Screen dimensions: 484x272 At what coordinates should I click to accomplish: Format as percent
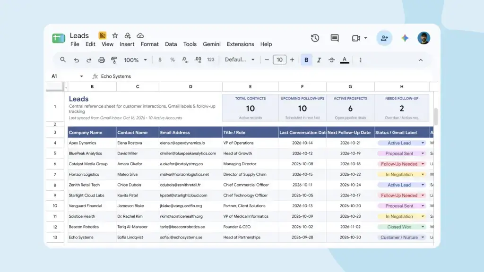(173, 60)
